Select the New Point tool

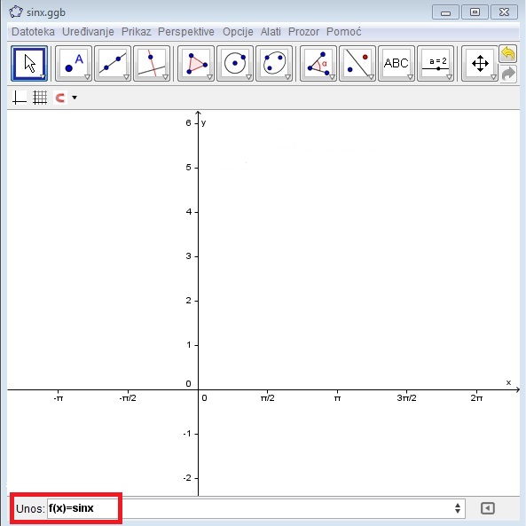[x=74, y=63]
